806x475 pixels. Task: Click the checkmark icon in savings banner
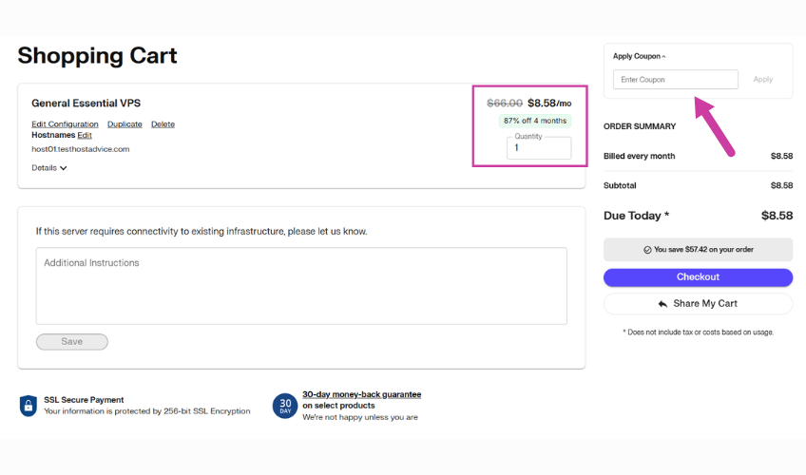647,250
